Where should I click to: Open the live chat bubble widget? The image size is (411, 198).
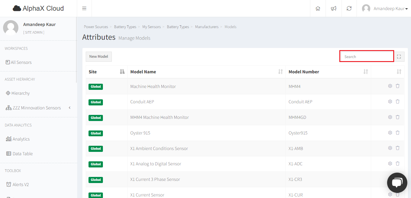(397, 182)
